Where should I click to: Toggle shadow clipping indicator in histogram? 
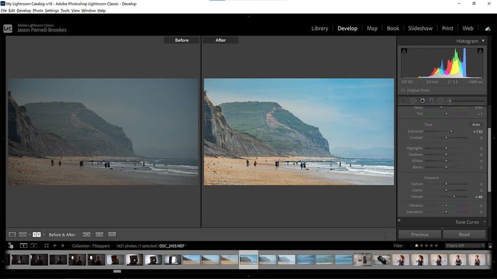tap(404, 51)
